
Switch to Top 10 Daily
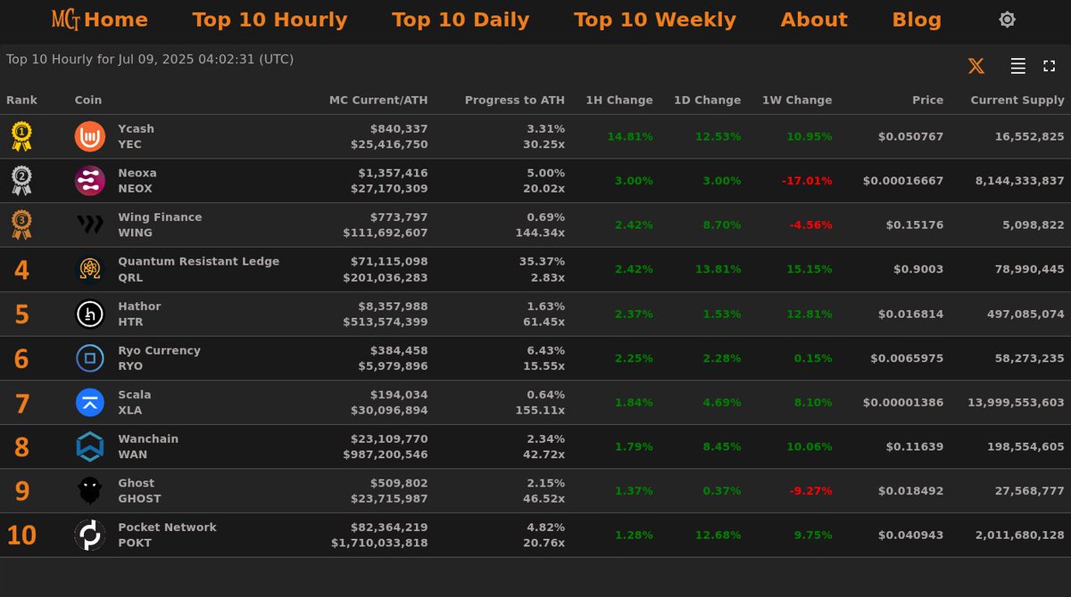461,19
